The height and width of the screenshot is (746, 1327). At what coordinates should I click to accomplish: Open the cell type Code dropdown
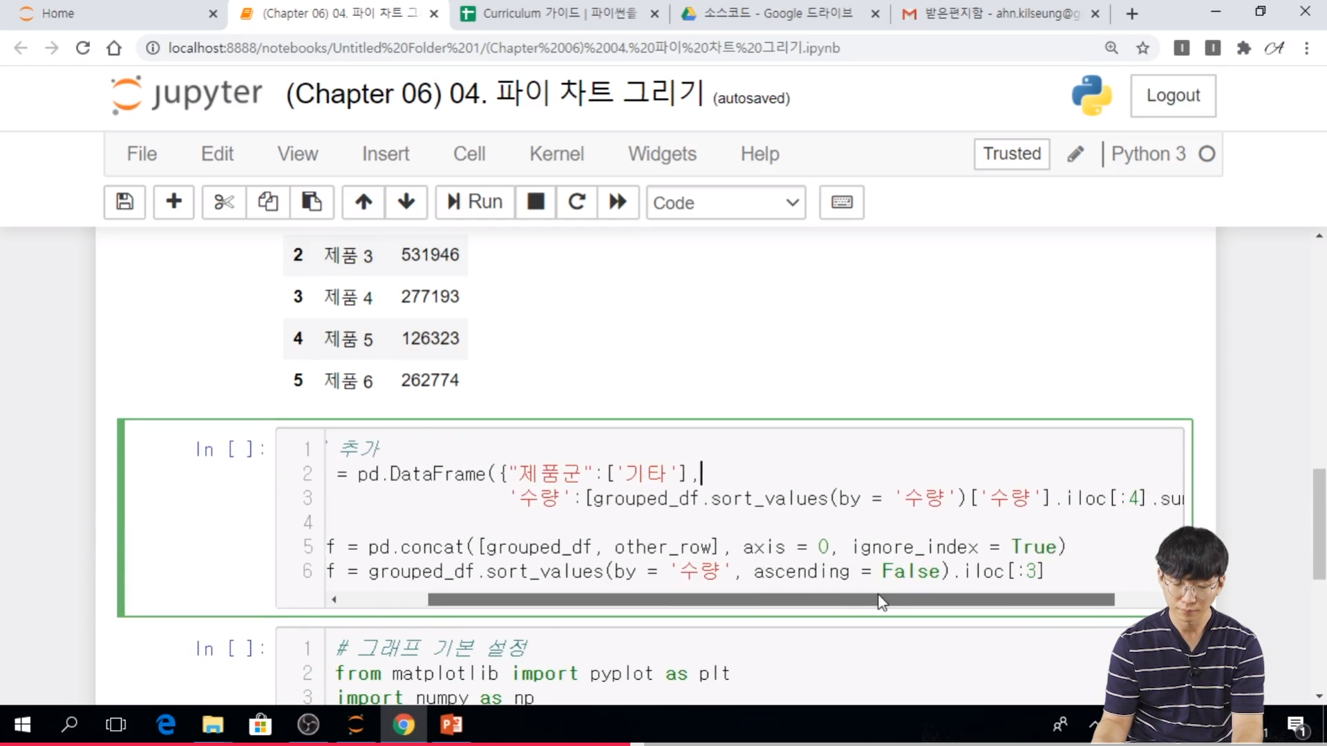(726, 202)
